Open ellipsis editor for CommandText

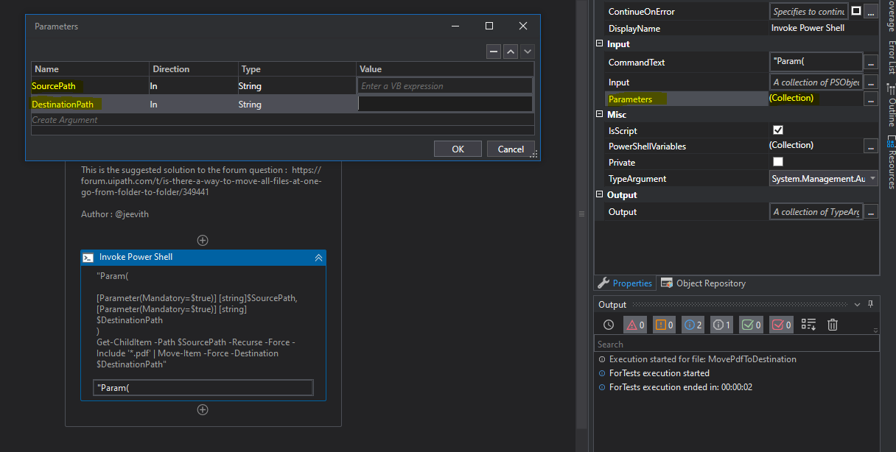point(871,63)
